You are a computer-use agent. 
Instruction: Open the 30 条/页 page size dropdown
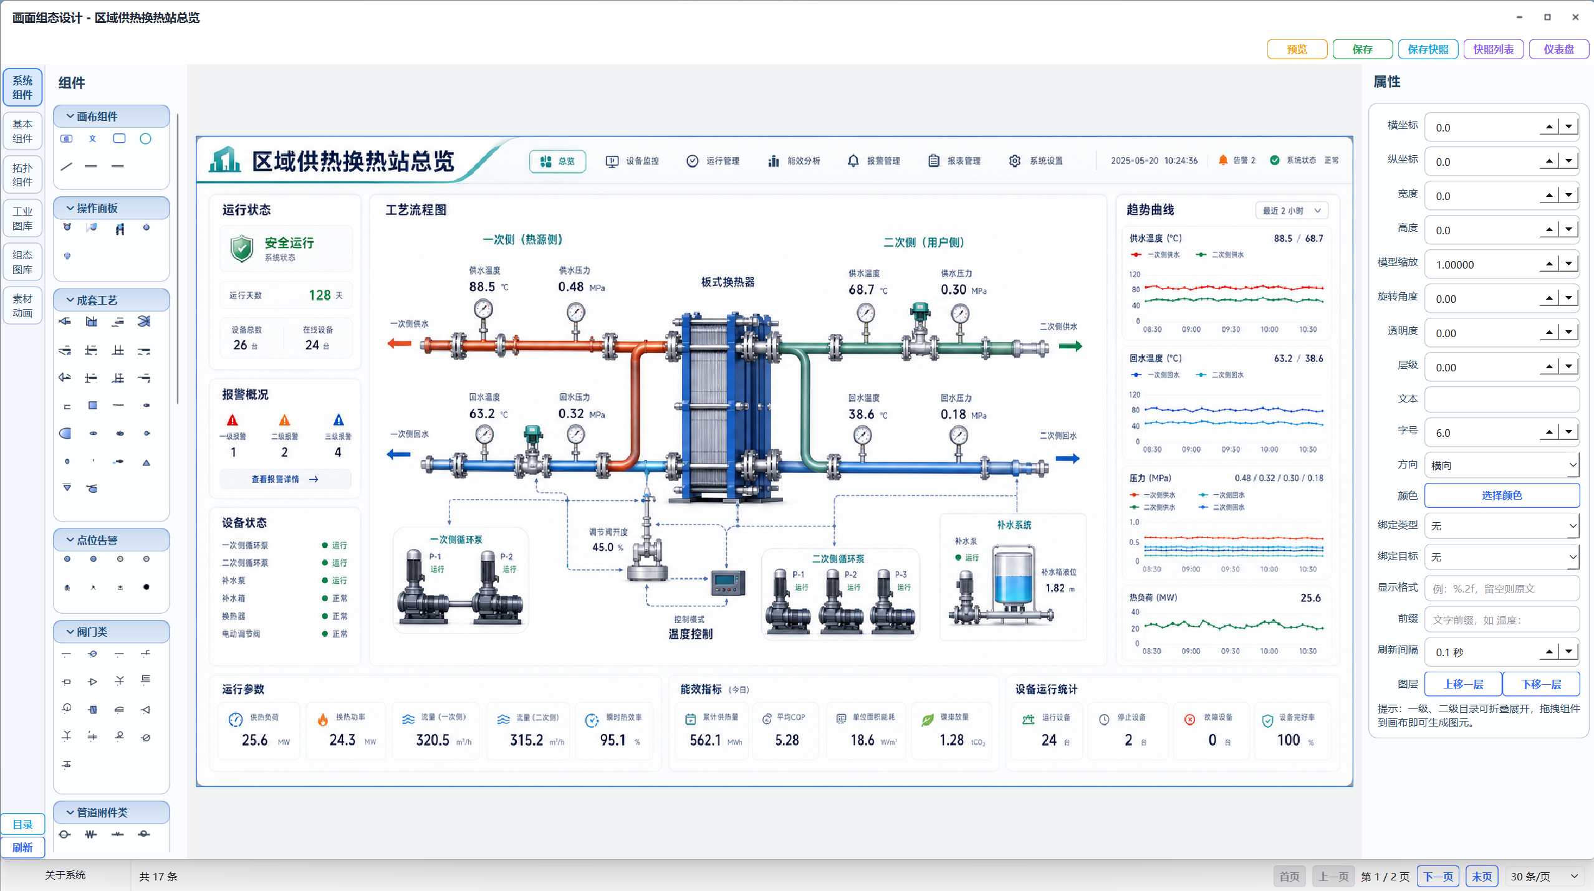point(1544,877)
